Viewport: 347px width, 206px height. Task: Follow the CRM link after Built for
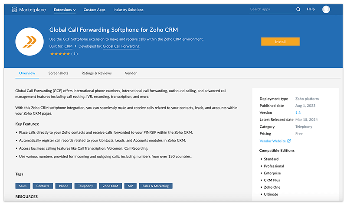pos(69,46)
